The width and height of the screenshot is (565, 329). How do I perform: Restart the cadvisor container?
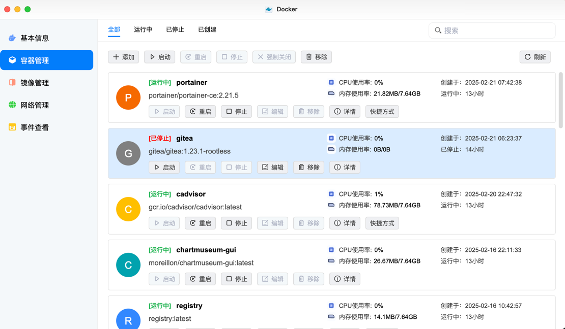[x=201, y=223]
